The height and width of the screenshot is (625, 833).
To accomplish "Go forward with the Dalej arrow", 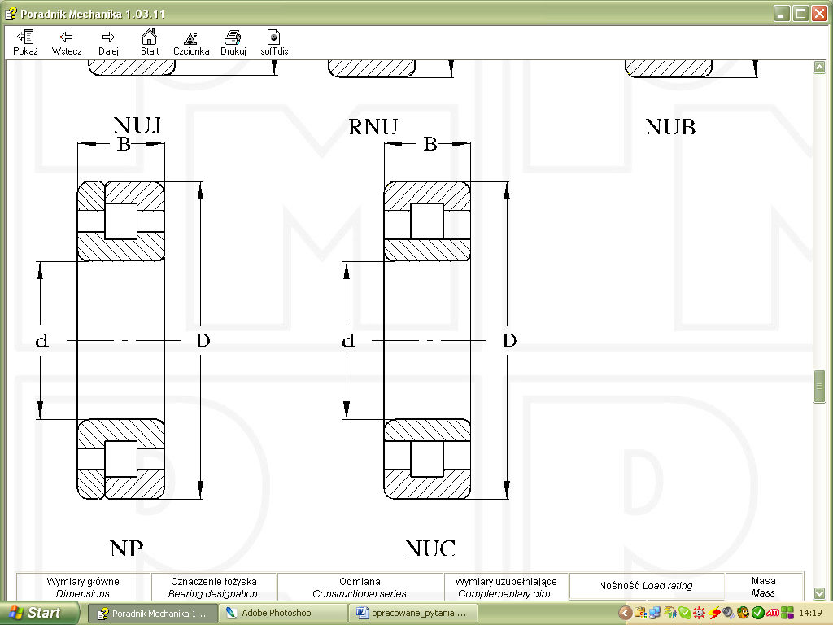I will (108, 42).
